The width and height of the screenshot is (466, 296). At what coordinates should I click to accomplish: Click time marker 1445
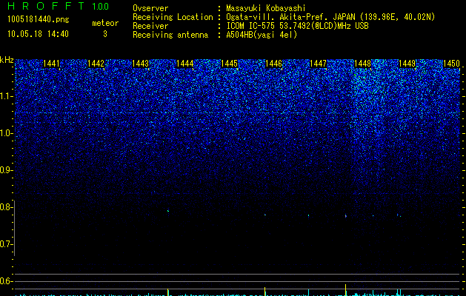coord(229,64)
